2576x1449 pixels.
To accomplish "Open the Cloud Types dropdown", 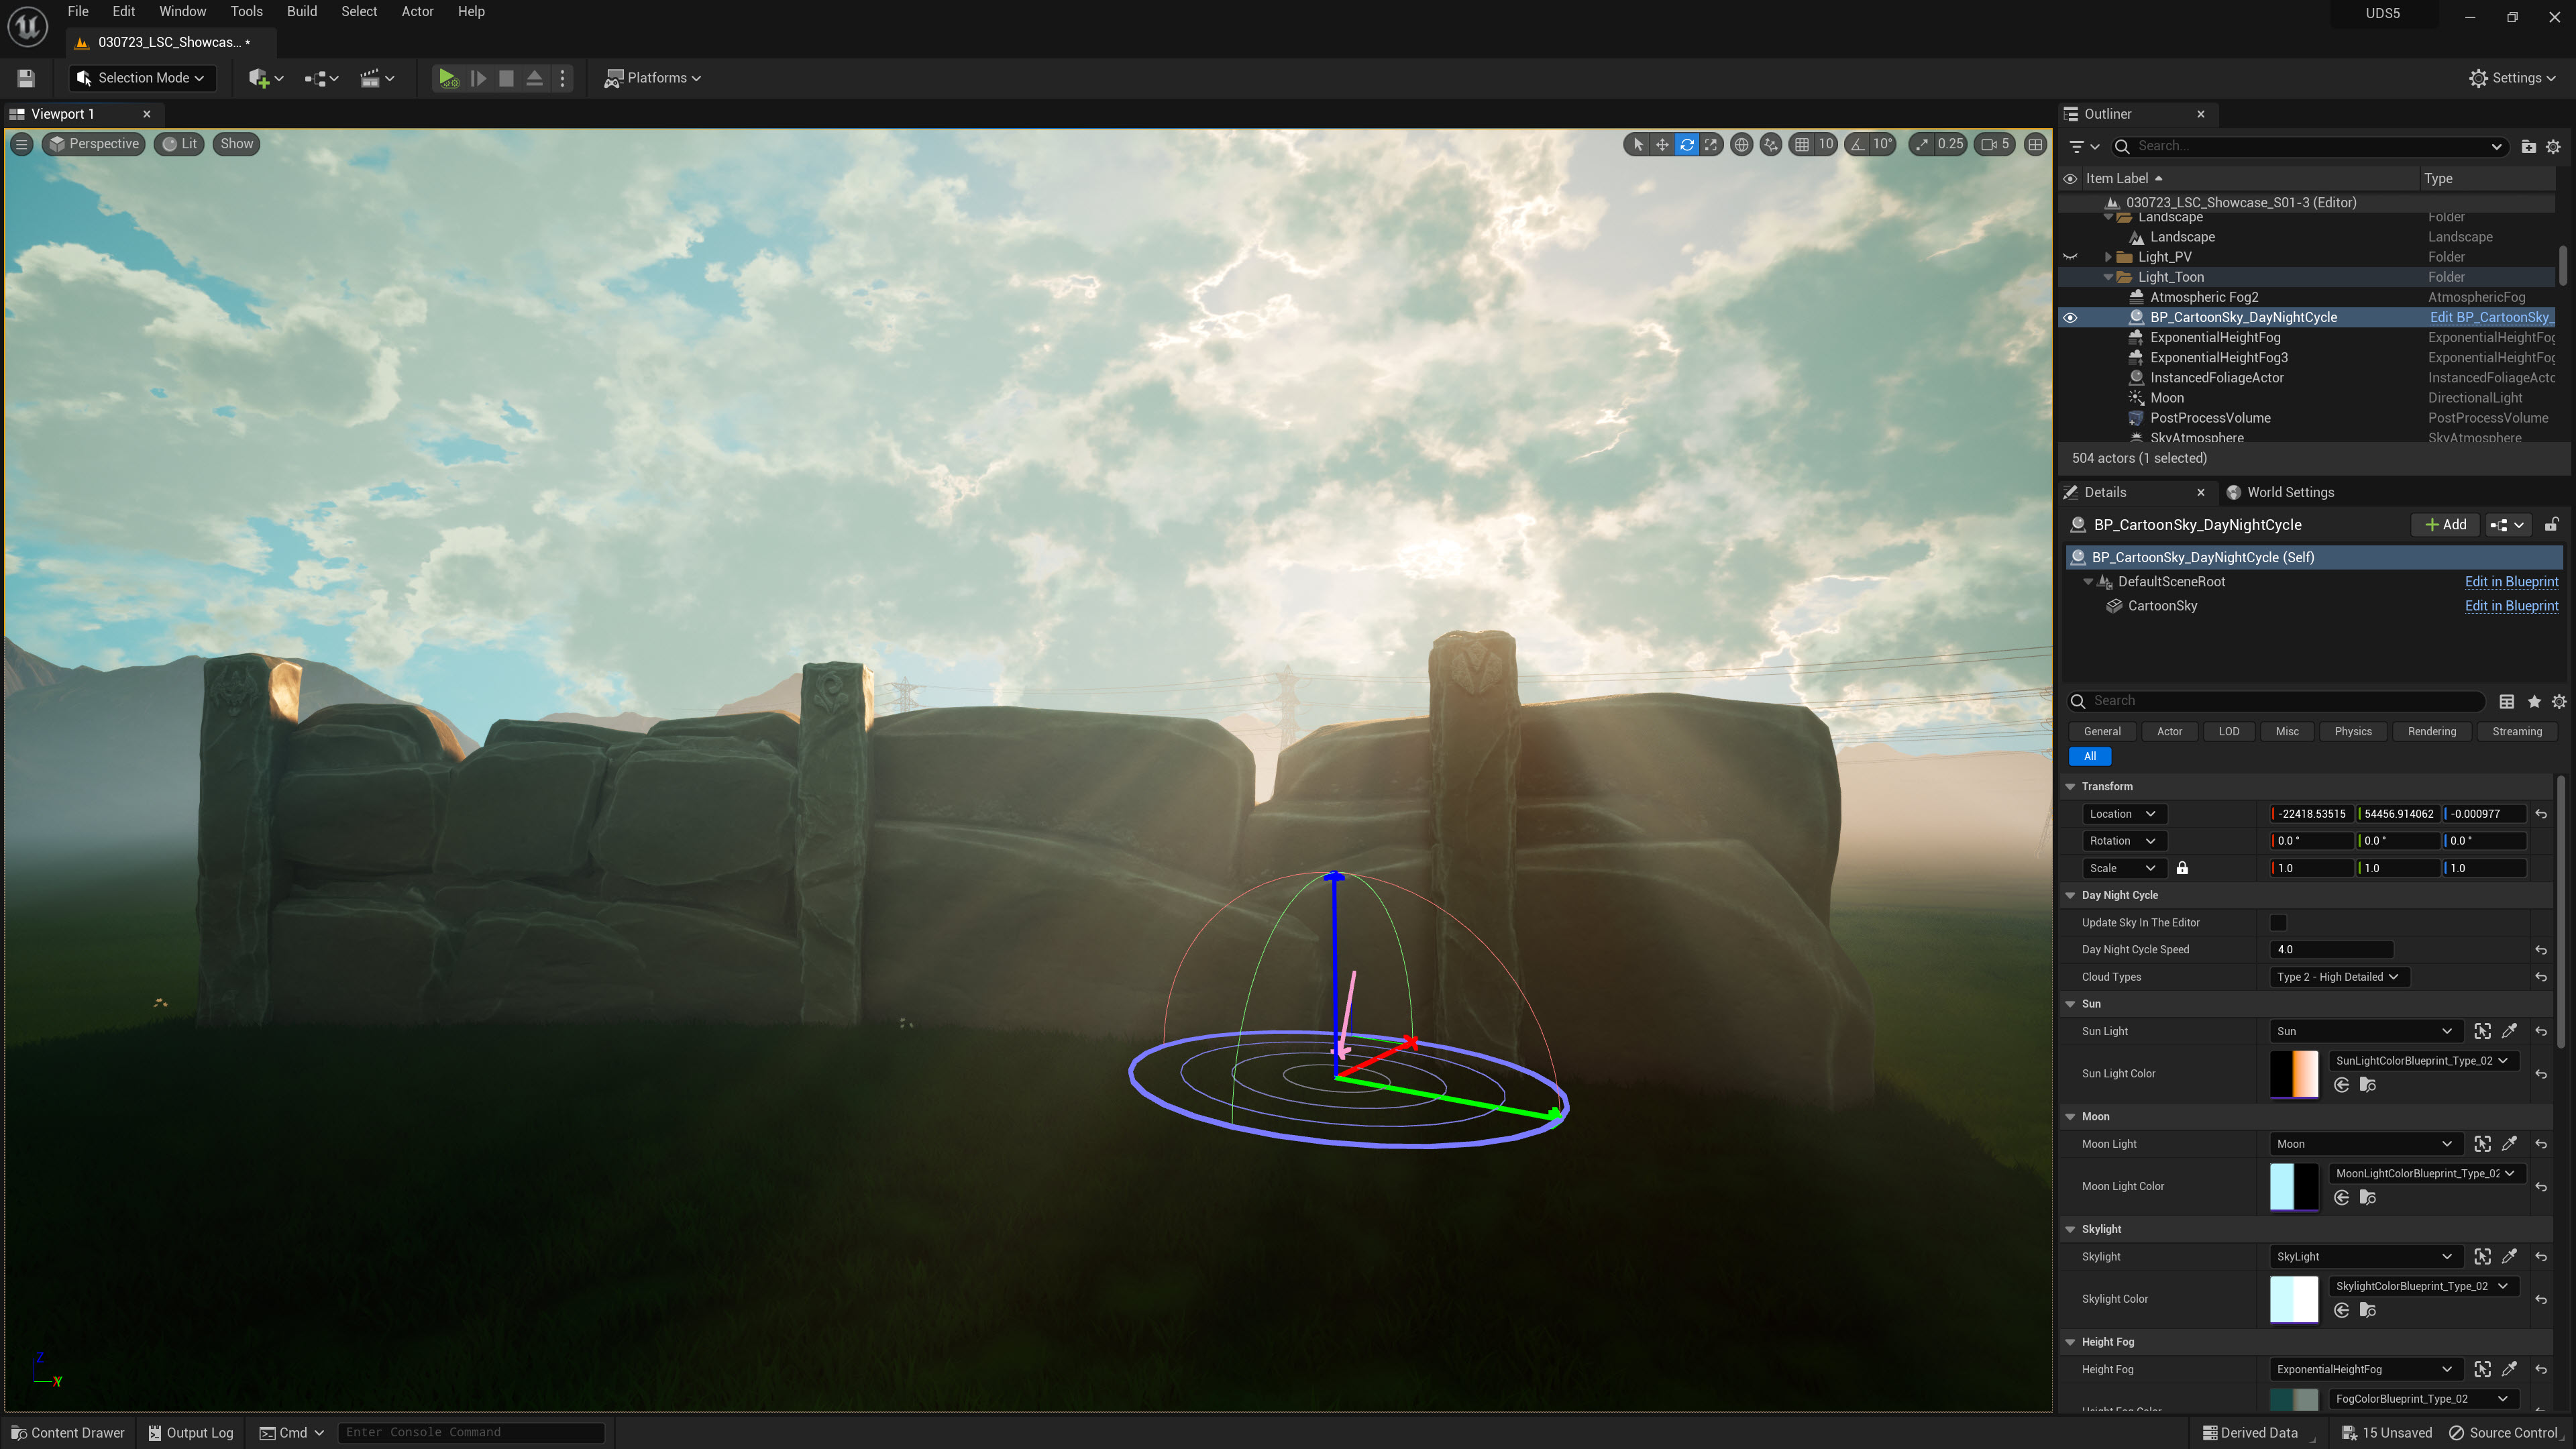I will pos(2337,977).
